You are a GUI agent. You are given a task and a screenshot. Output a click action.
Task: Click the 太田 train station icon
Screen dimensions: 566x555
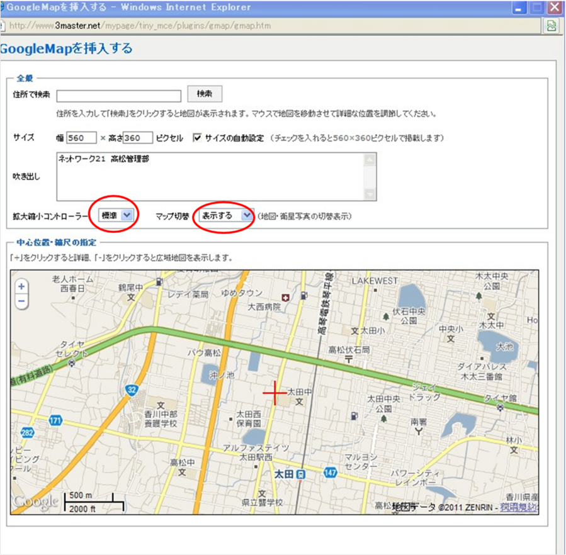click(300, 474)
